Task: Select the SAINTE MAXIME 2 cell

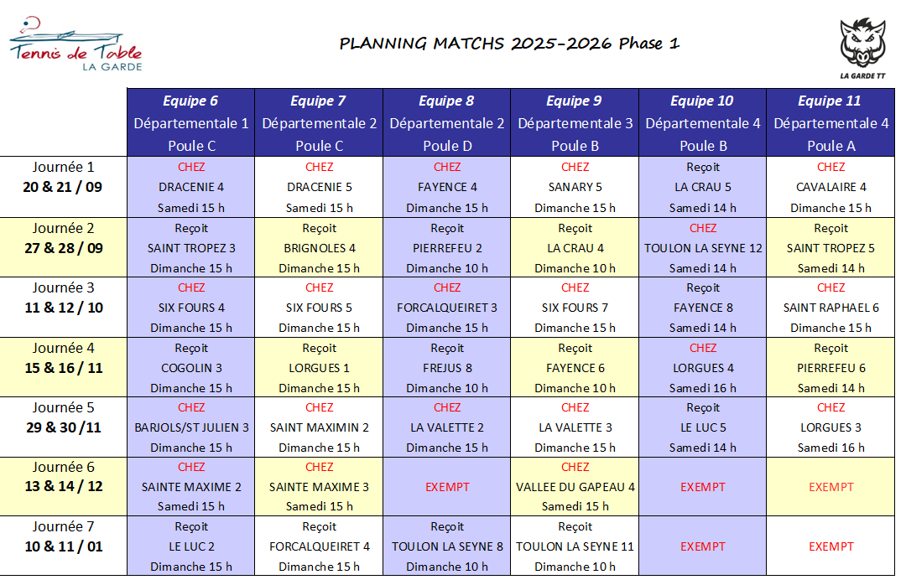Action: 191,487
